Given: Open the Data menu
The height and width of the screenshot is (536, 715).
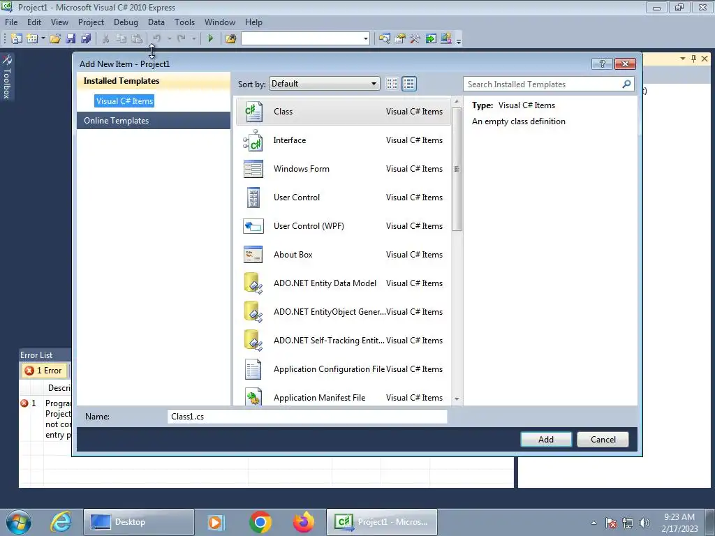Looking at the screenshot, I should click(156, 22).
